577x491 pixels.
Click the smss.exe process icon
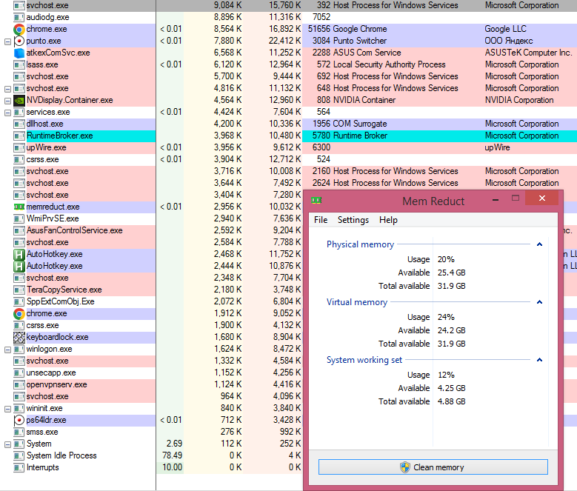point(19,432)
